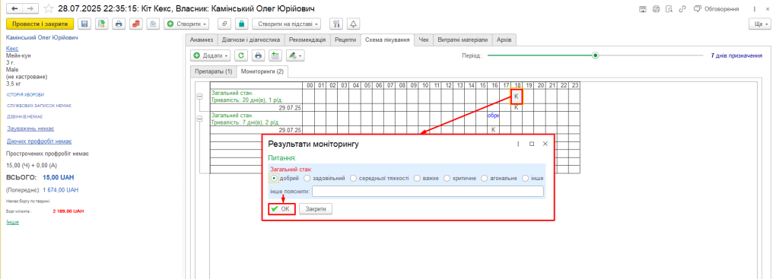
Task: Open the 'Препараты (1)' sub-tab
Action: (x=213, y=71)
